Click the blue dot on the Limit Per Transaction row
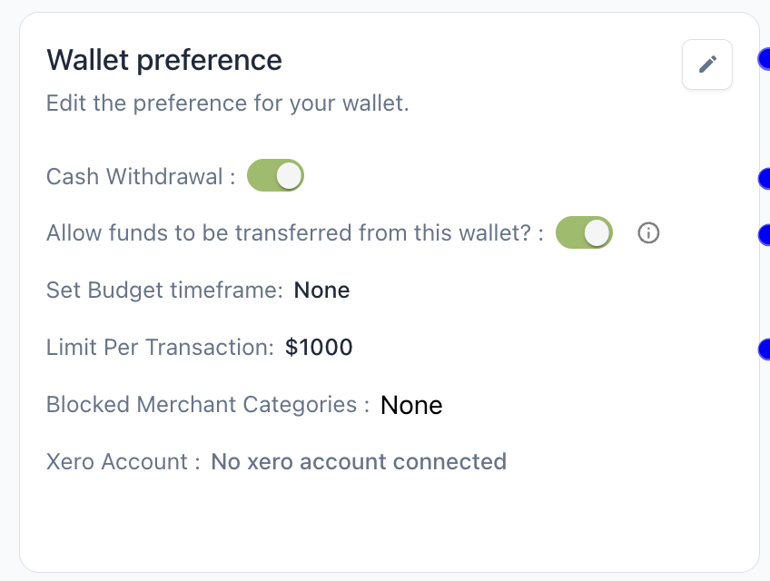The width and height of the screenshot is (770, 581). [x=765, y=349]
